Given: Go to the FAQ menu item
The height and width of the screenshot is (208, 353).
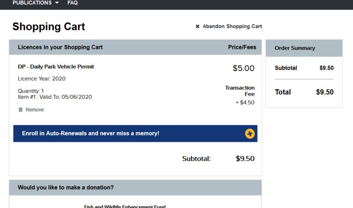Looking at the screenshot, I should [72, 3].
